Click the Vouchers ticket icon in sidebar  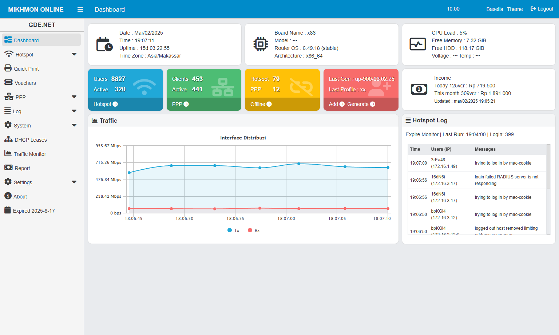pyautogui.click(x=8, y=83)
